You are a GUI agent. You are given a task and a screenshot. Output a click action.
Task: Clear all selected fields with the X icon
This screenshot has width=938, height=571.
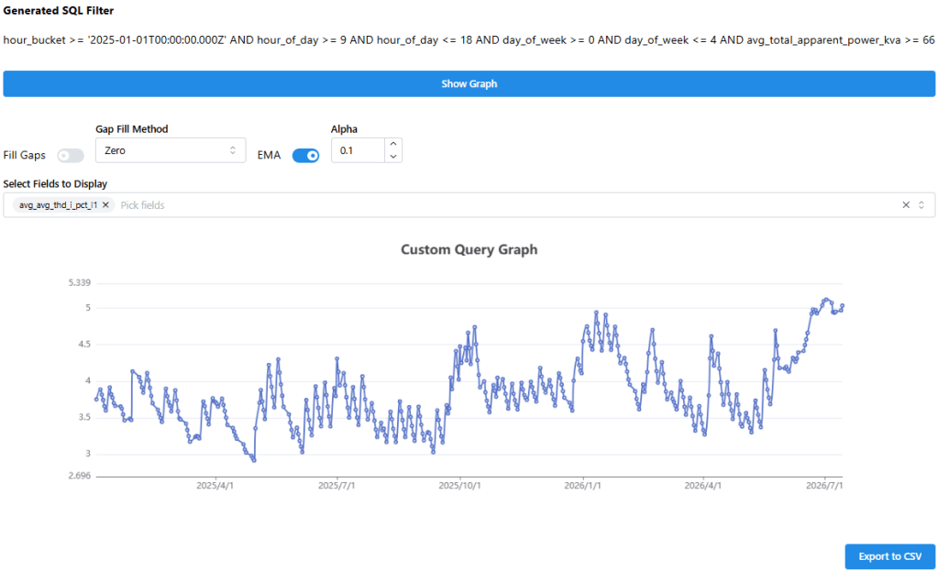[906, 205]
